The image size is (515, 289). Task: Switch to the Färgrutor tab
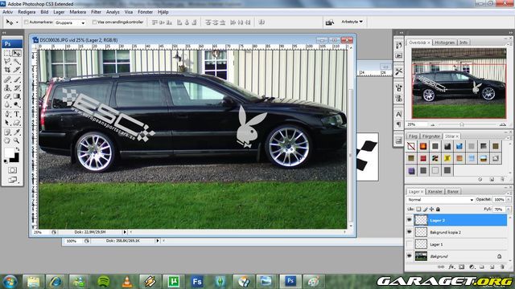(431, 136)
